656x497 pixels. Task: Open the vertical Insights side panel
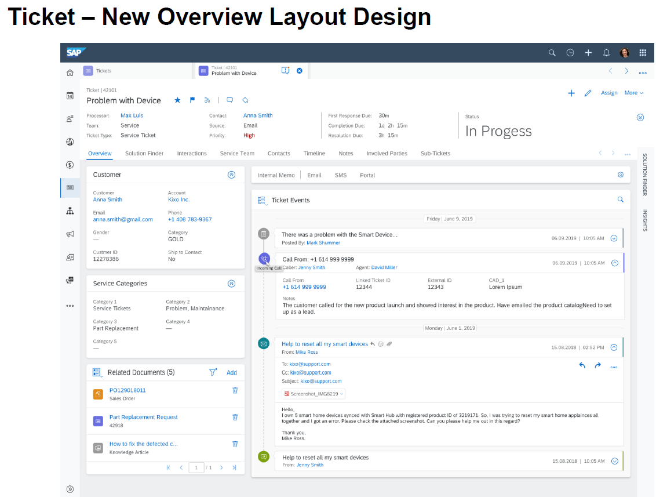point(645,220)
